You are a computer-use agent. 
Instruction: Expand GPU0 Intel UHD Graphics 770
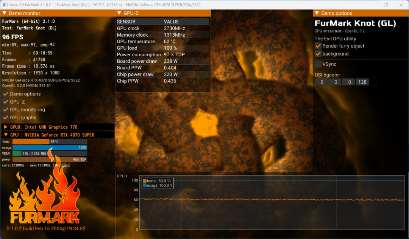coord(5,127)
